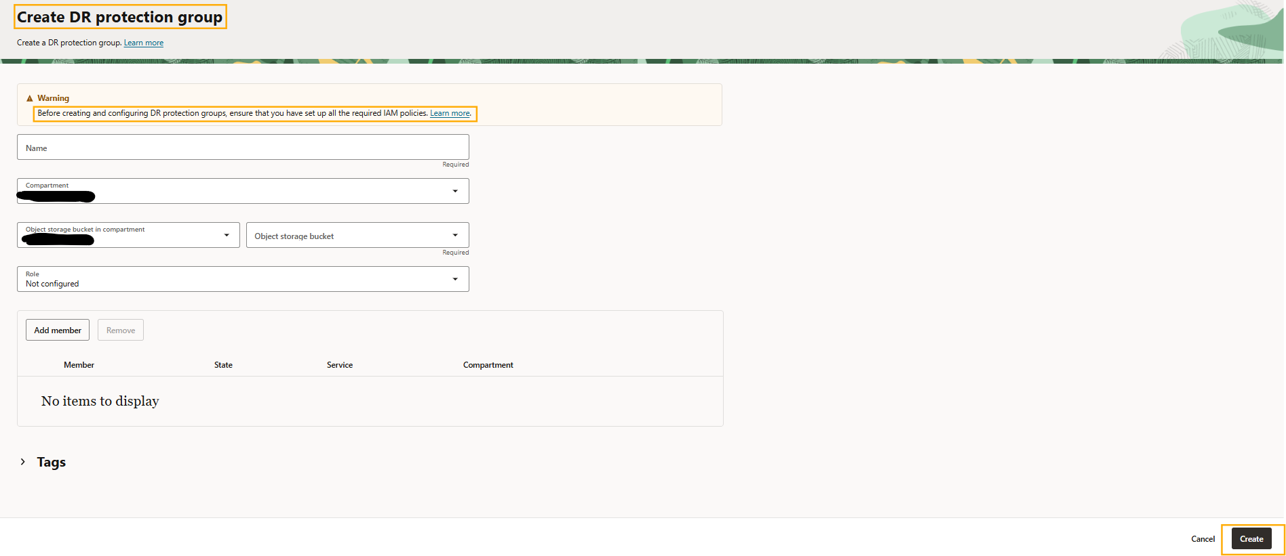Expand the Tags section chevron
1286x556 pixels.
[x=22, y=462]
